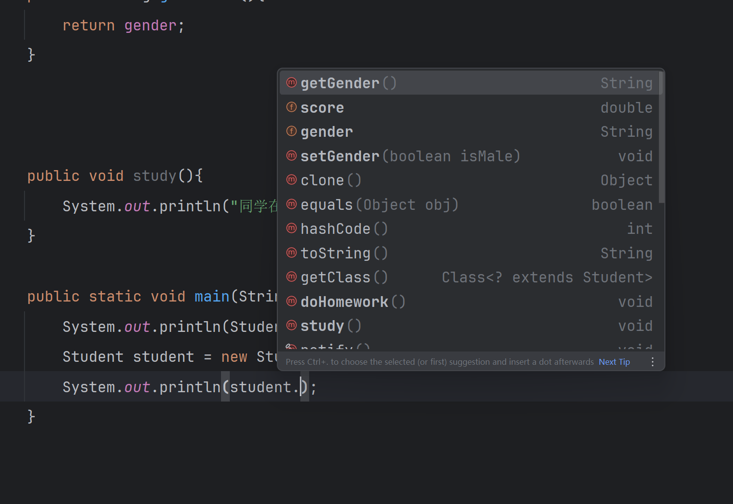Click the field icon beside gender

point(292,131)
